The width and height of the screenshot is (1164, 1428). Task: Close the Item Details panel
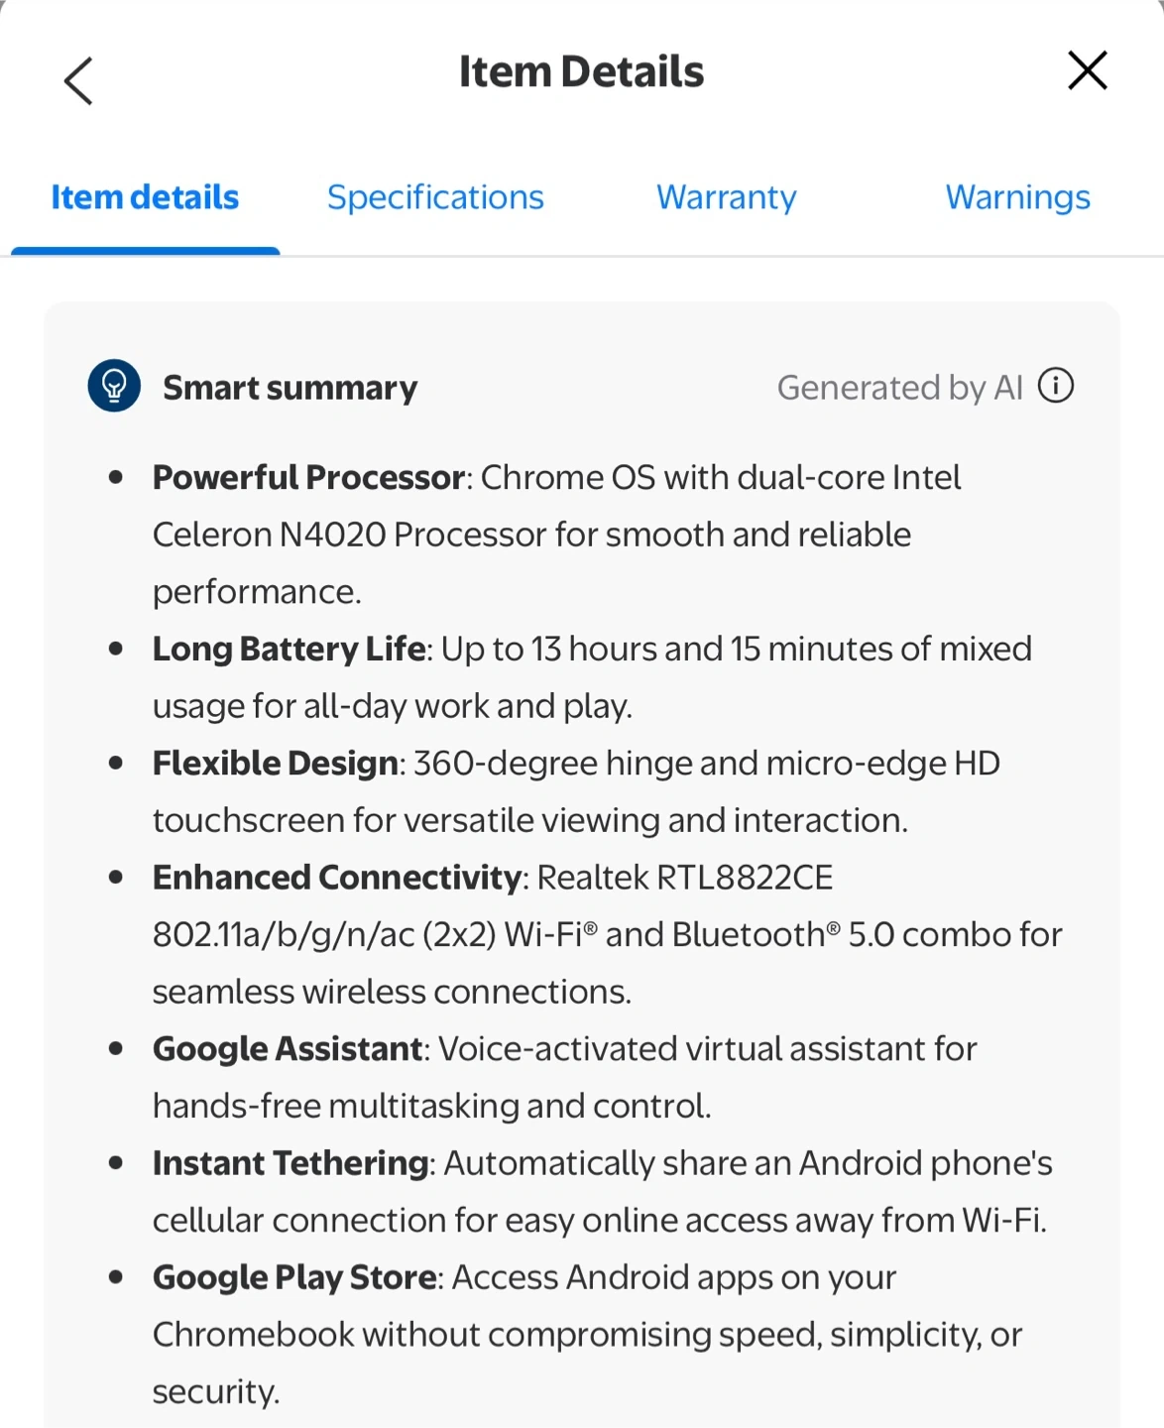tap(1087, 71)
